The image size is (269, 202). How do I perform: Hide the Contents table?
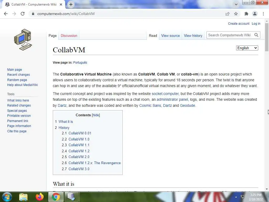[x=96, y=115]
